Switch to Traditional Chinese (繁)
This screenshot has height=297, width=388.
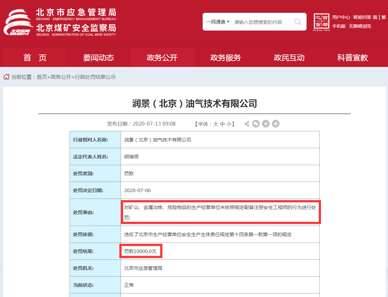pos(384,17)
